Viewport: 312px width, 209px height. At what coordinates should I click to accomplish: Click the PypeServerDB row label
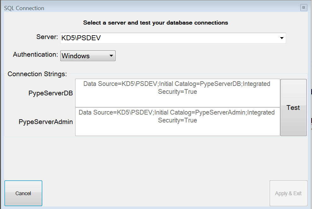tap(51, 93)
